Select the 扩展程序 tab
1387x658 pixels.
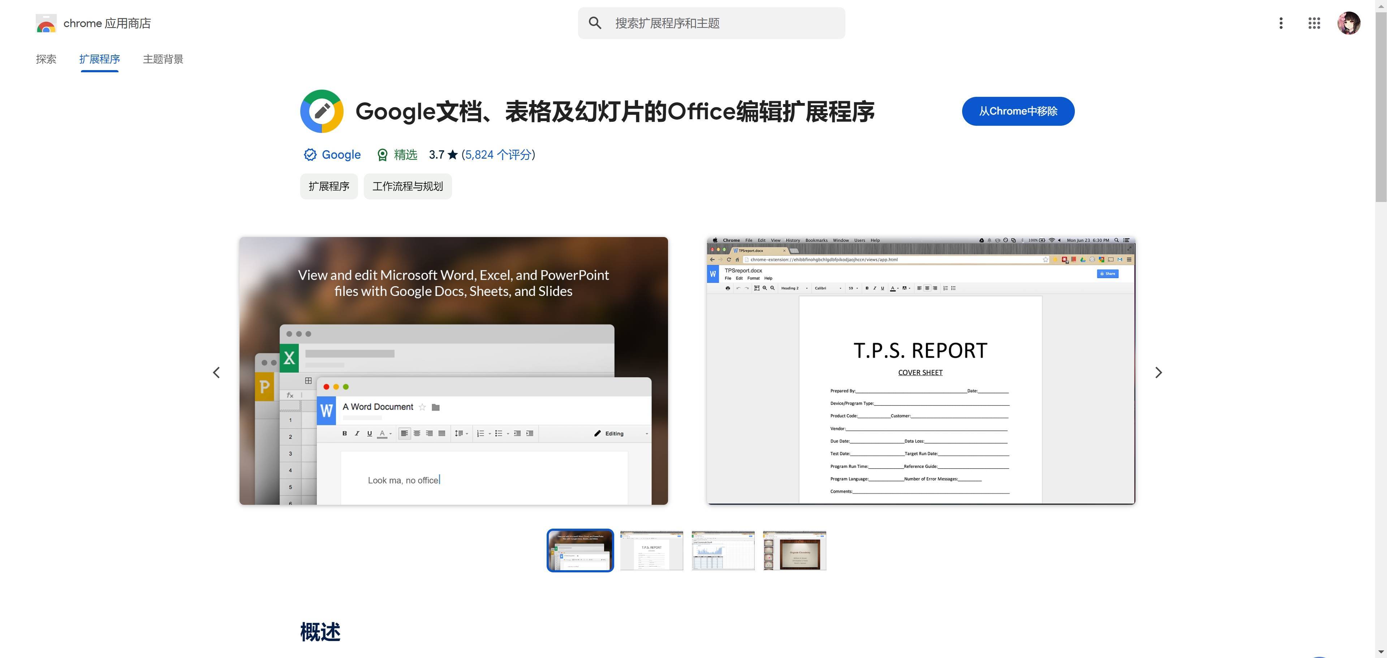coord(100,59)
